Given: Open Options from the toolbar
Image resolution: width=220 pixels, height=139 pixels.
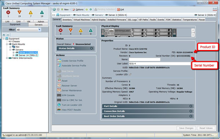Looking at the screenshot, I should click(x=78, y=10).
